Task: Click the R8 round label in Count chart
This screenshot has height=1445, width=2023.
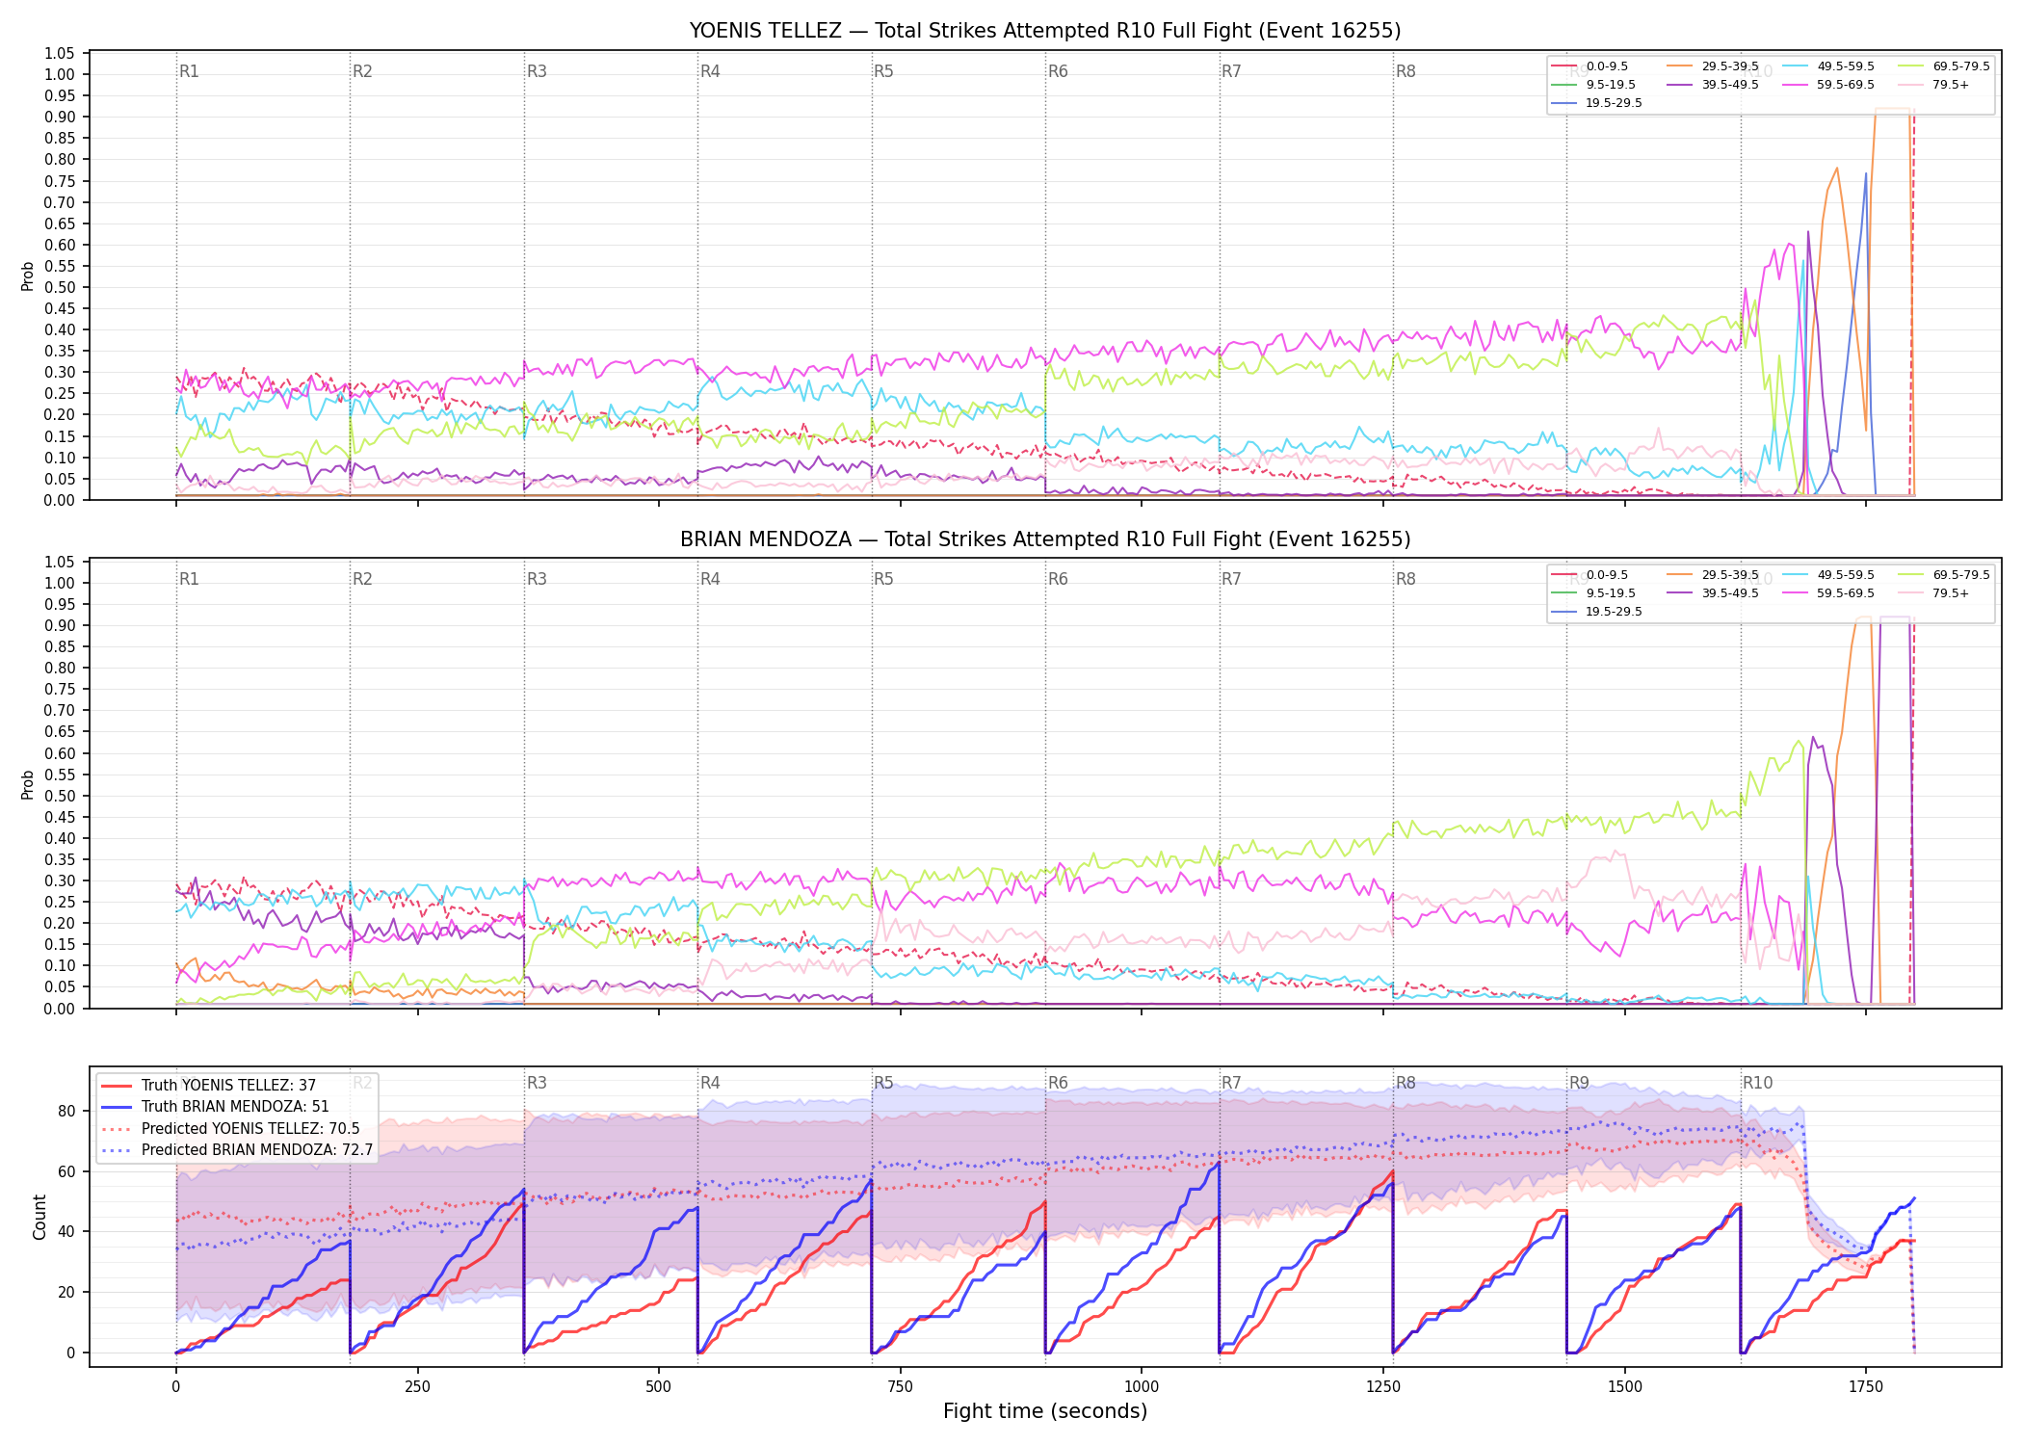Action: pos(1406,1083)
